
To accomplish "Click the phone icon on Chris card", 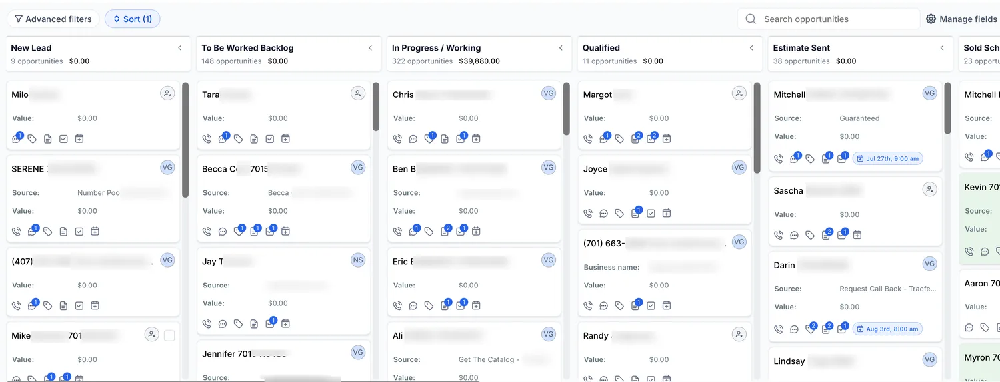I will (398, 139).
